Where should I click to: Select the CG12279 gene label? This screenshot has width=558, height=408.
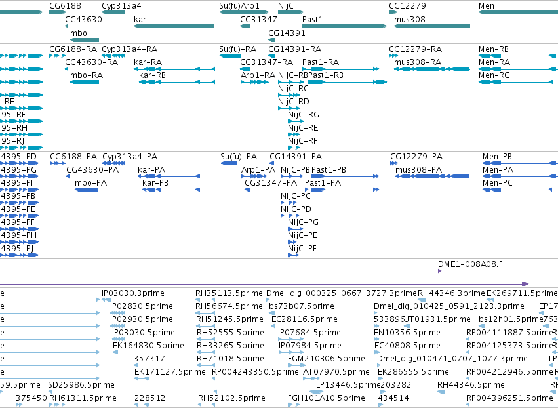[x=407, y=6]
